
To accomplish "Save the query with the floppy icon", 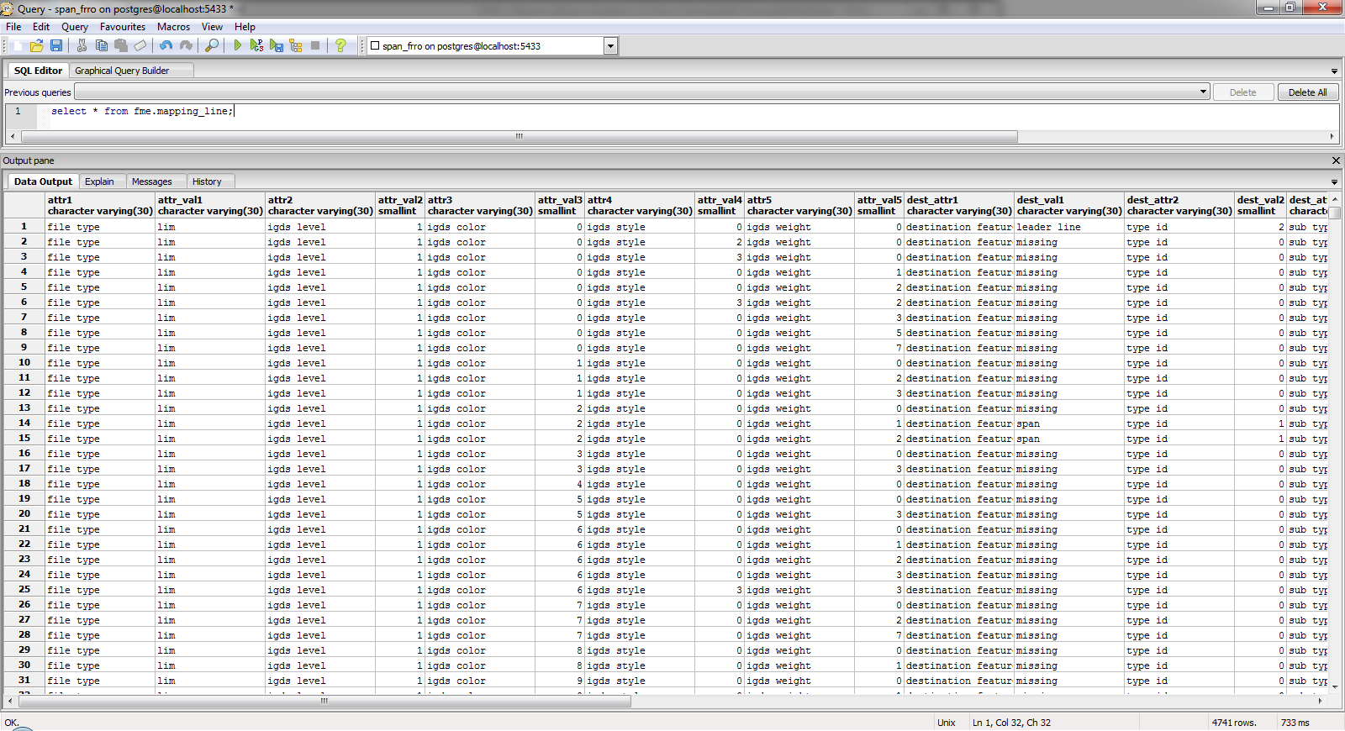I will [x=56, y=45].
